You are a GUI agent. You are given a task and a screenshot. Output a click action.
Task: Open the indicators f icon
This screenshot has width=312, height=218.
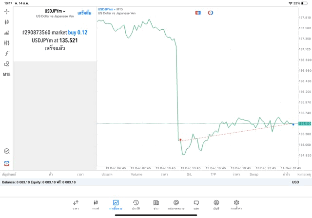coord(6,53)
